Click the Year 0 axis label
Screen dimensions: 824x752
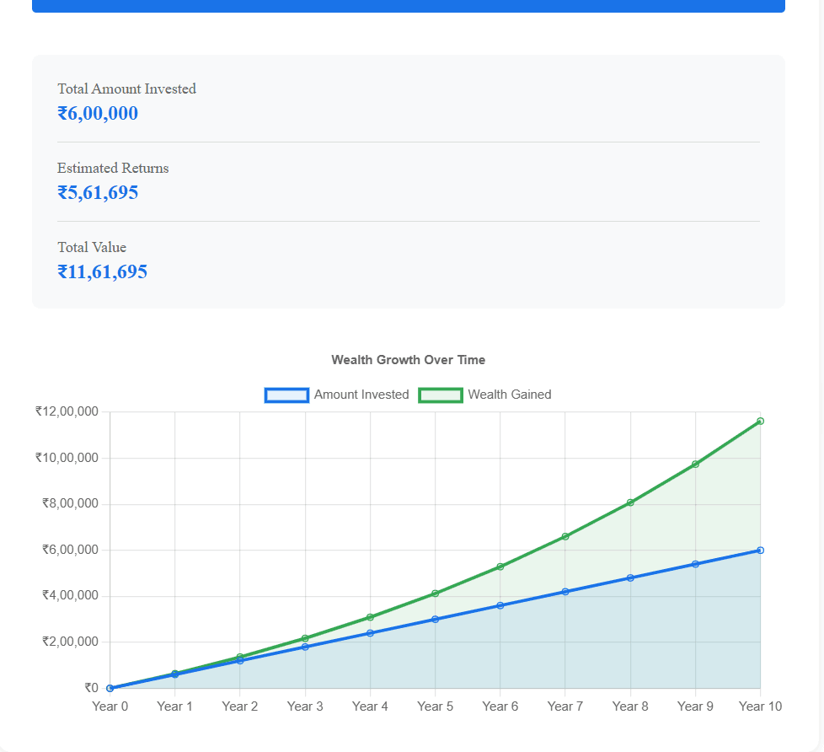coord(110,706)
